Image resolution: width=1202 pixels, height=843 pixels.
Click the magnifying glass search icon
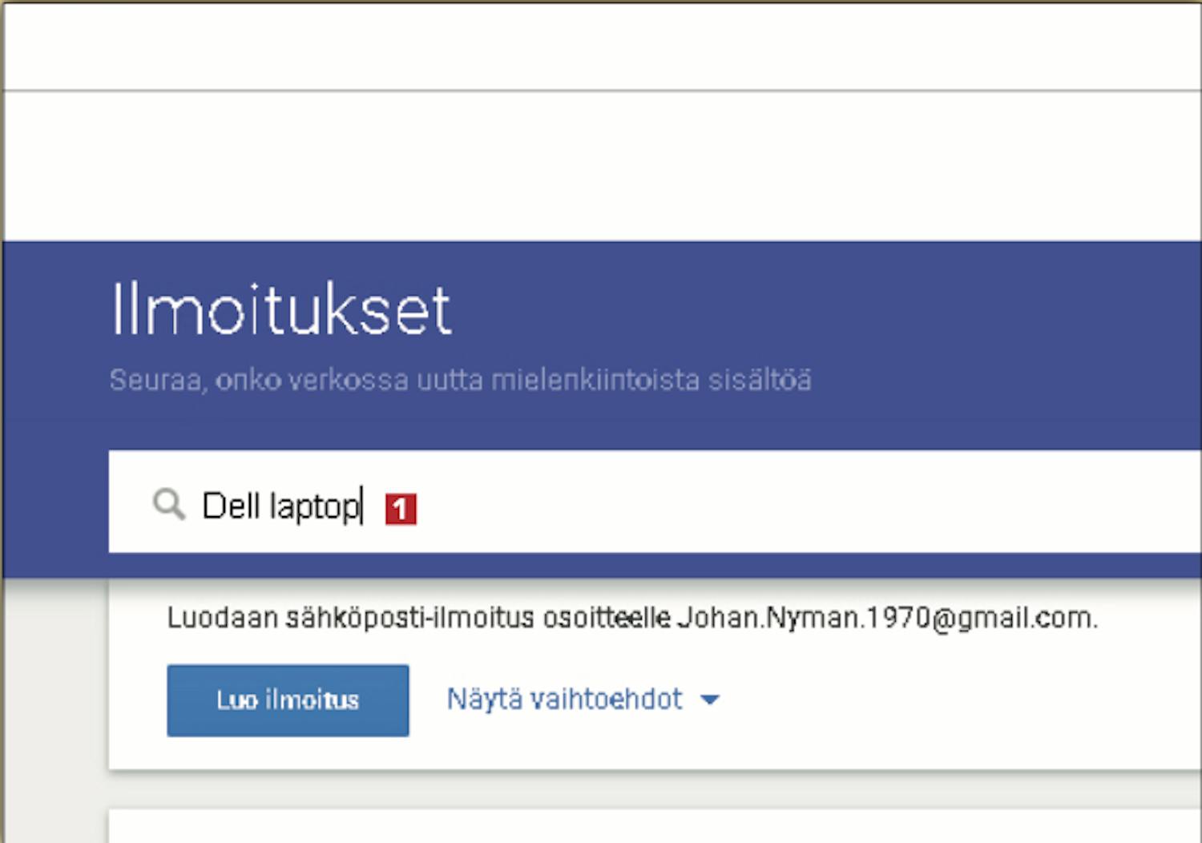(x=169, y=505)
